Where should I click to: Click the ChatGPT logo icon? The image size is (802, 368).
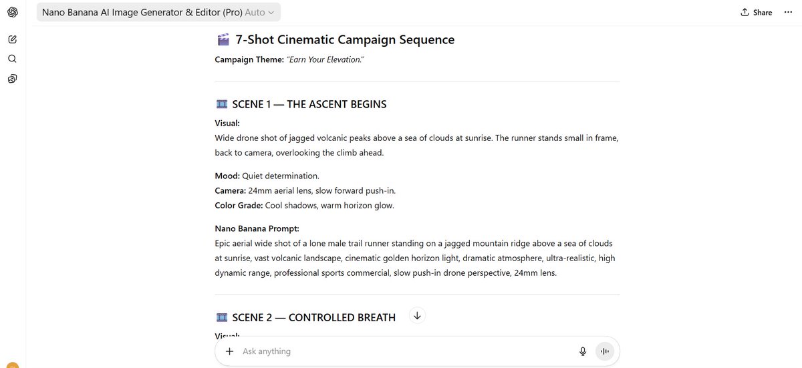(x=13, y=12)
